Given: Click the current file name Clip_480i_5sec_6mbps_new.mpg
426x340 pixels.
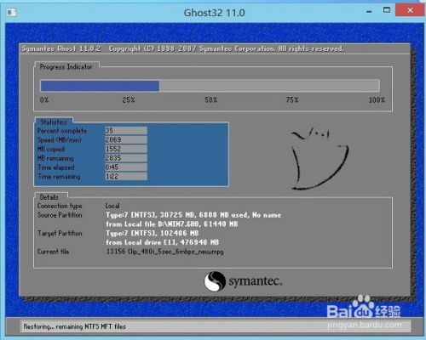Looking at the screenshot, I should 176,252.
